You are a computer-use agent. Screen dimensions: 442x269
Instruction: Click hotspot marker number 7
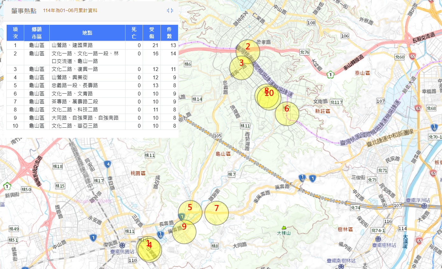[217, 213]
